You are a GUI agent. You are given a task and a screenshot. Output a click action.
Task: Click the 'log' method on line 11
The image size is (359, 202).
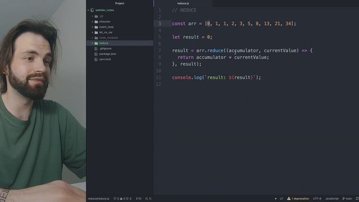click(197, 77)
